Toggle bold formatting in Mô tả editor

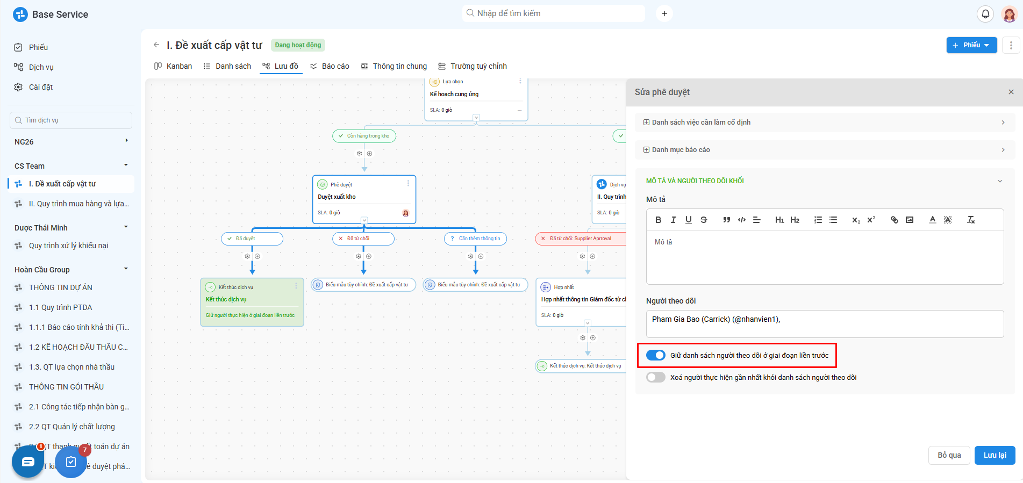(x=658, y=220)
